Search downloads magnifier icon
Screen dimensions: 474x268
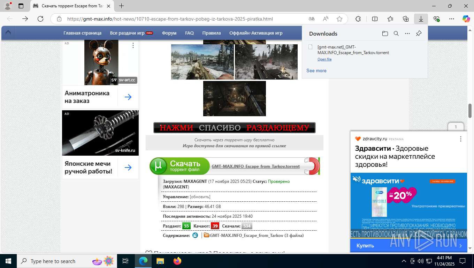click(x=396, y=33)
